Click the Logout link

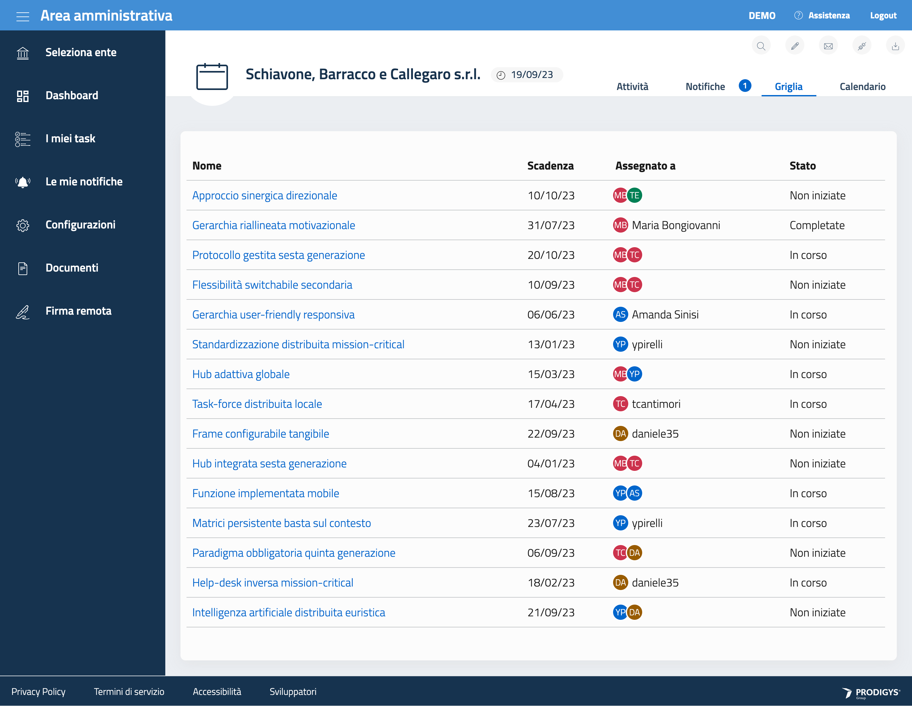pos(883,16)
